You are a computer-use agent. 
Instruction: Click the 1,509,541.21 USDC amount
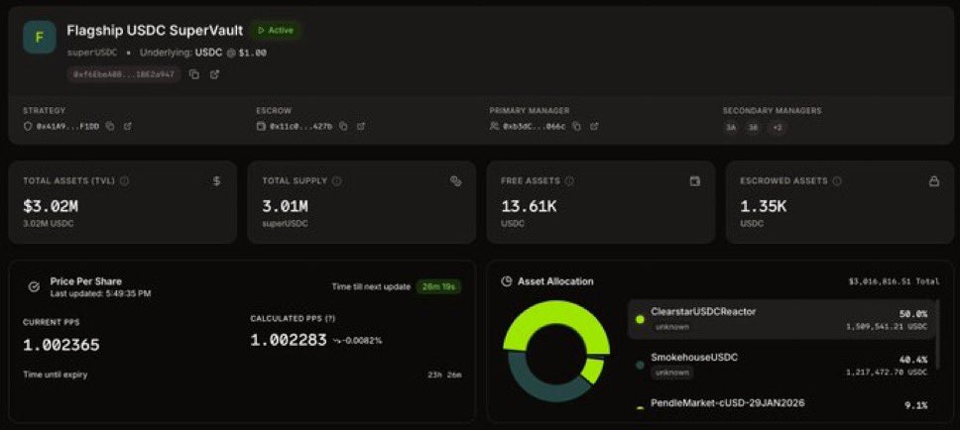[887, 327]
